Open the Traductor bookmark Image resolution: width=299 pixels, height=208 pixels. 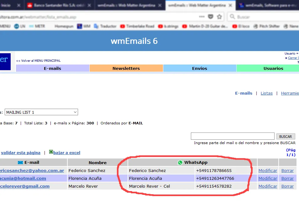pyautogui.click(x=105, y=26)
